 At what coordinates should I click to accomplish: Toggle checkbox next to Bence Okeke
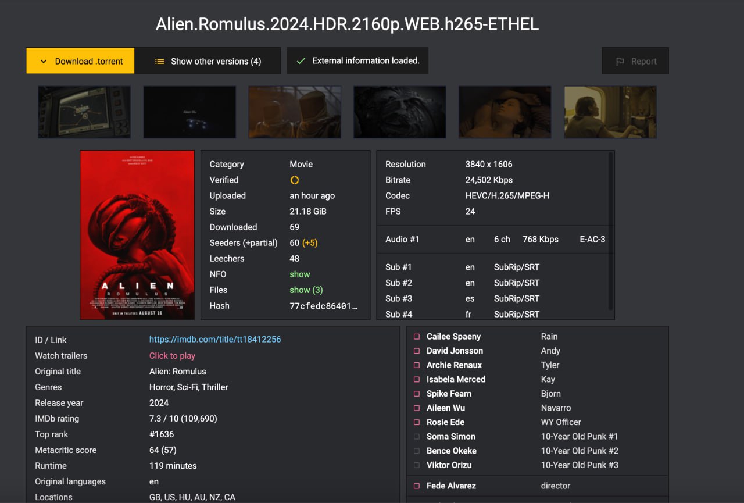(416, 451)
